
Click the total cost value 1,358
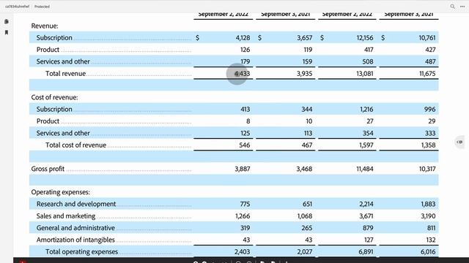[x=428, y=145]
